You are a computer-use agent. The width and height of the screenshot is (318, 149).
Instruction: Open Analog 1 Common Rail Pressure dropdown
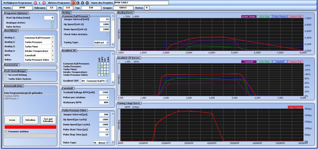(53, 38)
